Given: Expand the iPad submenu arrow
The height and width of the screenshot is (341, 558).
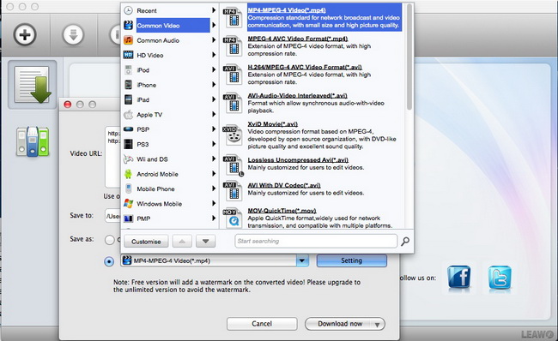Looking at the screenshot, I should [x=214, y=99].
